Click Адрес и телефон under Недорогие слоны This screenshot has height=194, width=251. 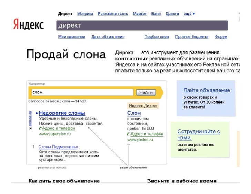(x=59, y=128)
